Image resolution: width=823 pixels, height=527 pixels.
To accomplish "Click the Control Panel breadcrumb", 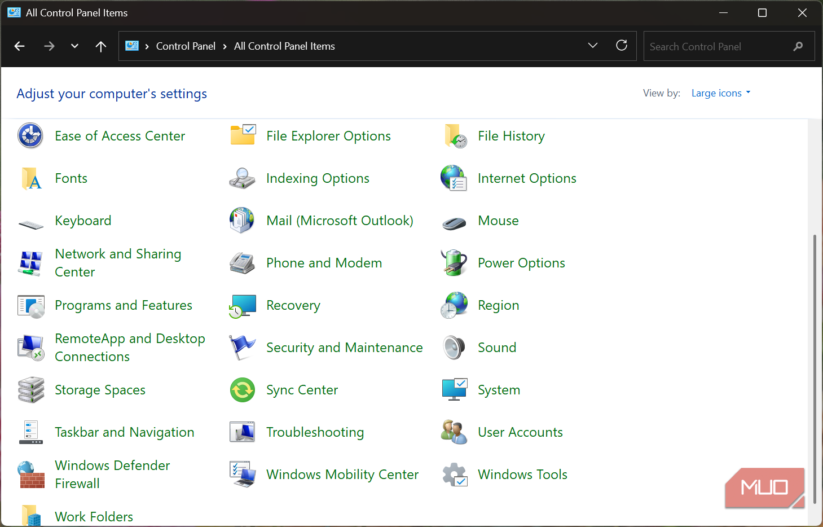I will coord(186,46).
